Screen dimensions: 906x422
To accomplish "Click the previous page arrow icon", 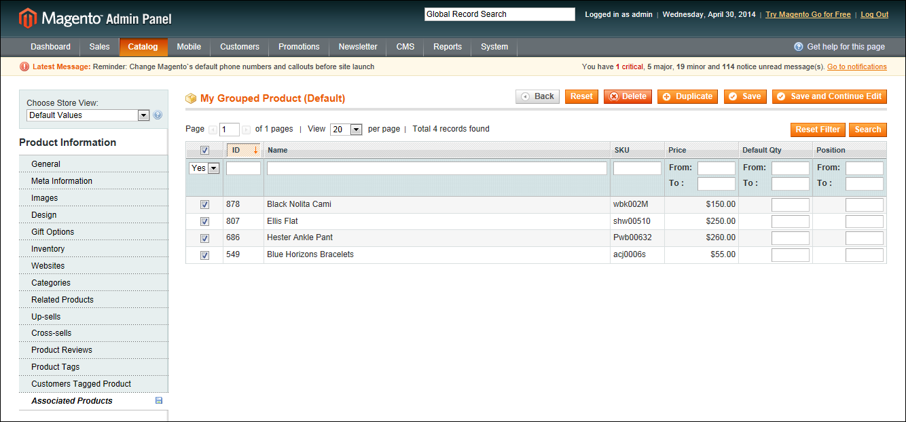I will (x=213, y=130).
